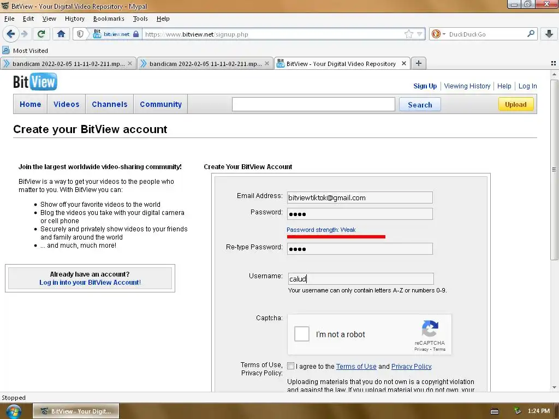This screenshot has height=419, width=559.
Task: Focus the Email Address field
Action: (x=360, y=197)
